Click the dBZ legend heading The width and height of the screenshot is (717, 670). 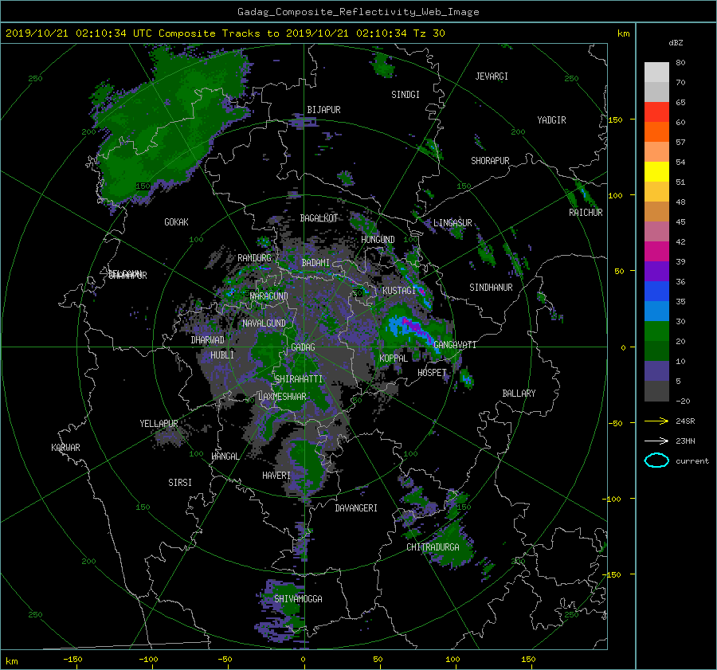pyautogui.click(x=676, y=42)
